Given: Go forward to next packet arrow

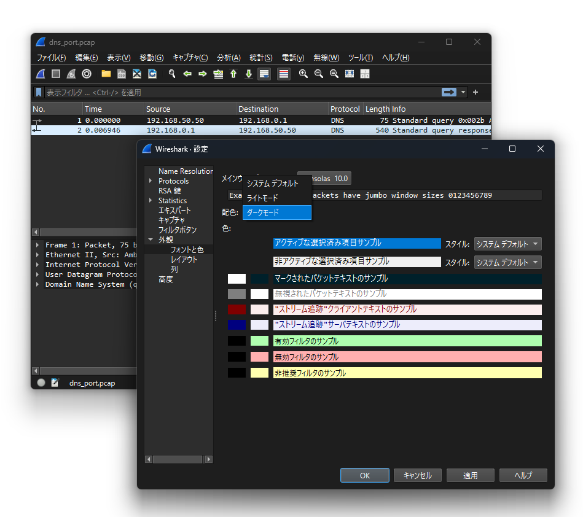Looking at the screenshot, I should click(203, 74).
